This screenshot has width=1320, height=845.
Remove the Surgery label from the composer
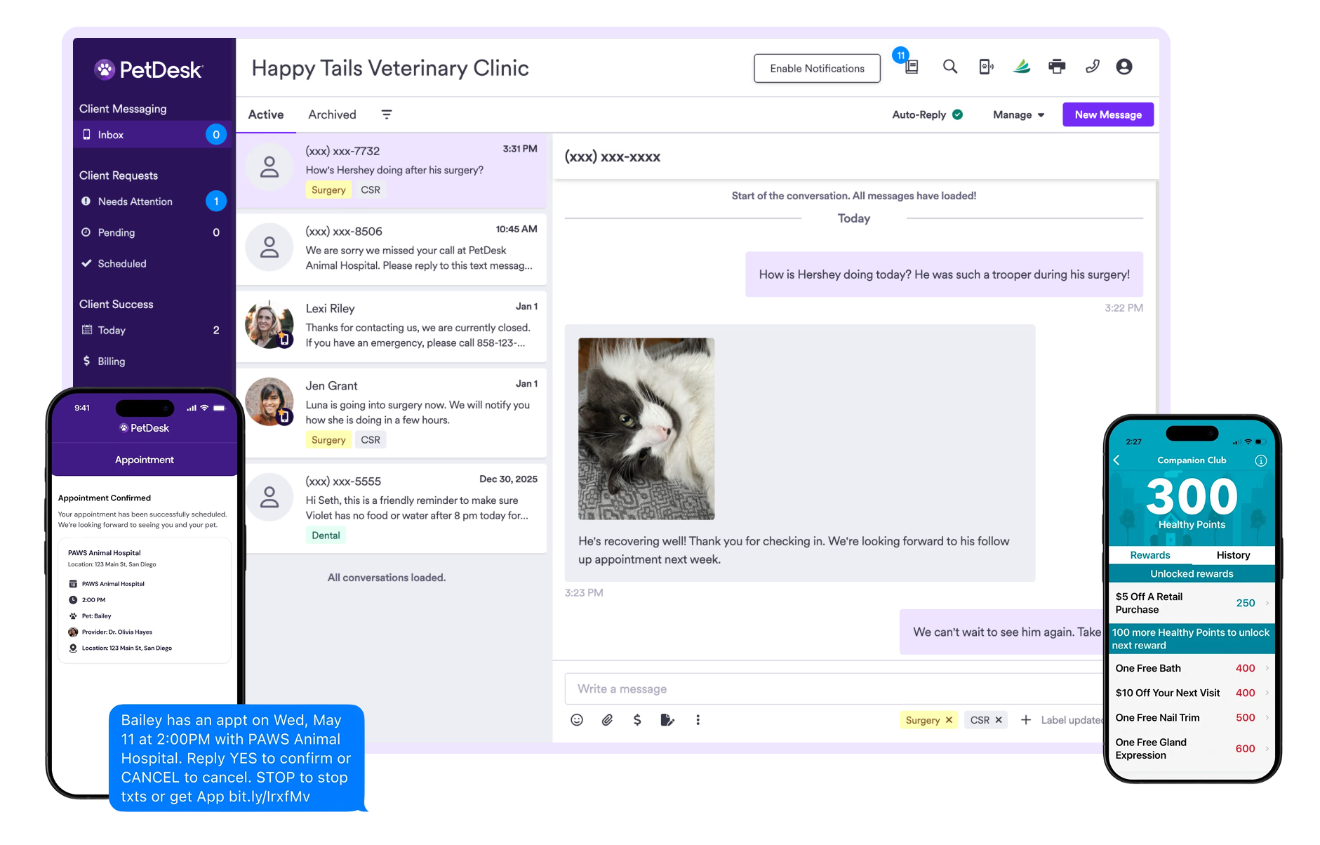click(949, 720)
